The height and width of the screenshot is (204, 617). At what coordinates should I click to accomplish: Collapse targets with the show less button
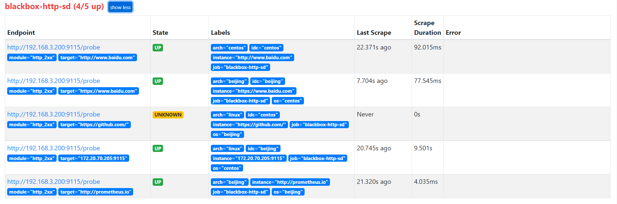coord(120,7)
